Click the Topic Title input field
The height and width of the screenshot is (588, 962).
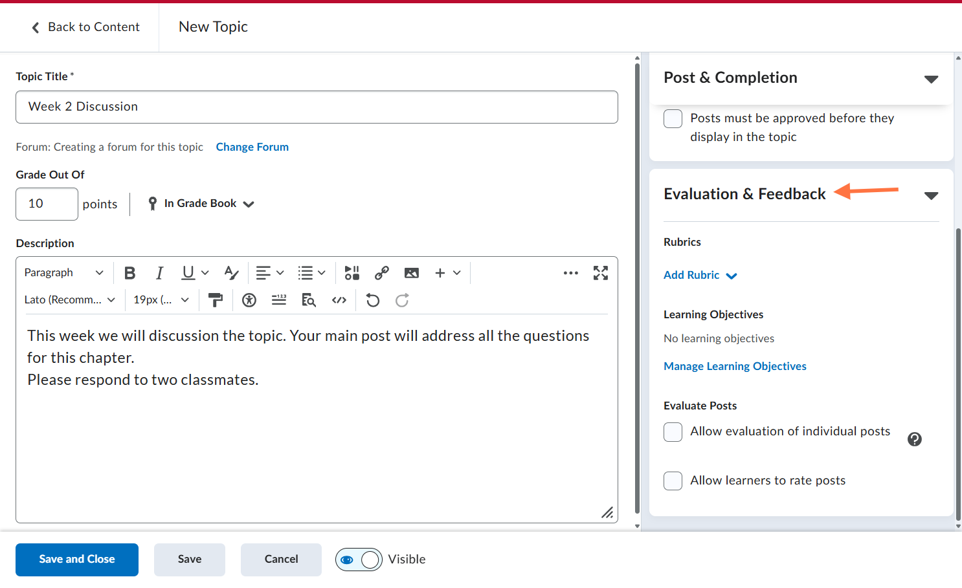click(x=317, y=107)
